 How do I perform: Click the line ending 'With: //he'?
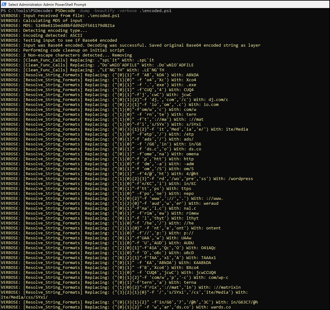(x=97, y=223)
